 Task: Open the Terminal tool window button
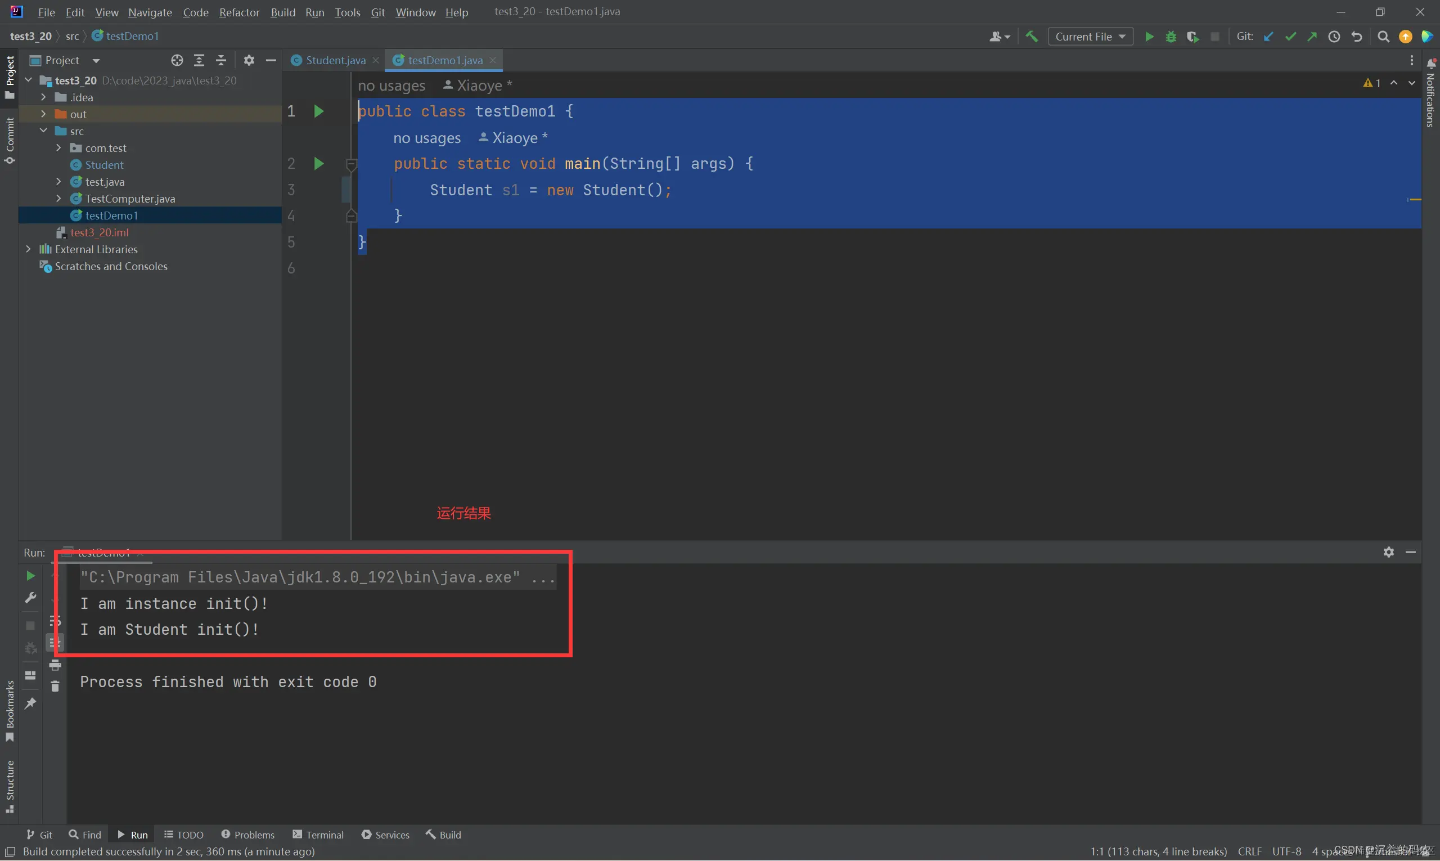click(318, 835)
